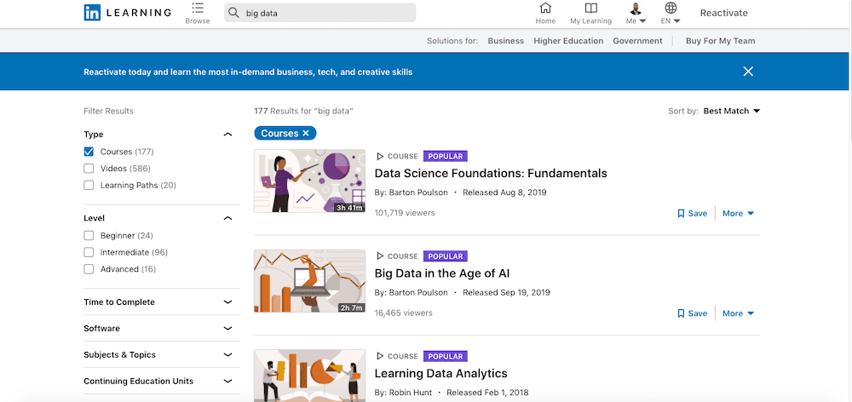852x402 pixels.
Task: Click 177 Results for big data text
Action: coord(304,111)
